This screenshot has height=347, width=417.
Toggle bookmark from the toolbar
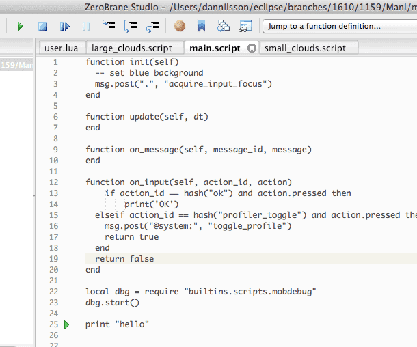pos(202,27)
